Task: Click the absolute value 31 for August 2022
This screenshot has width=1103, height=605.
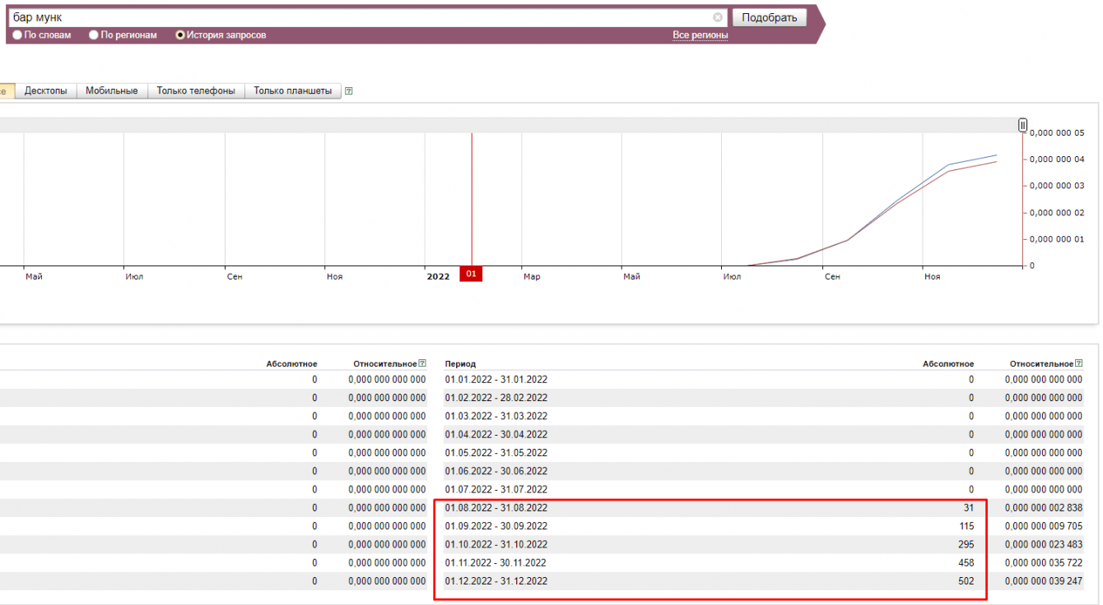Action: point(968,508)
